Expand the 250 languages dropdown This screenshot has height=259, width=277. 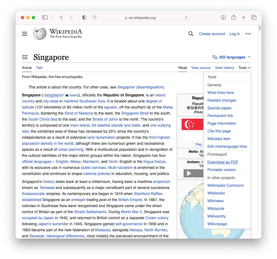click(231, 57)
